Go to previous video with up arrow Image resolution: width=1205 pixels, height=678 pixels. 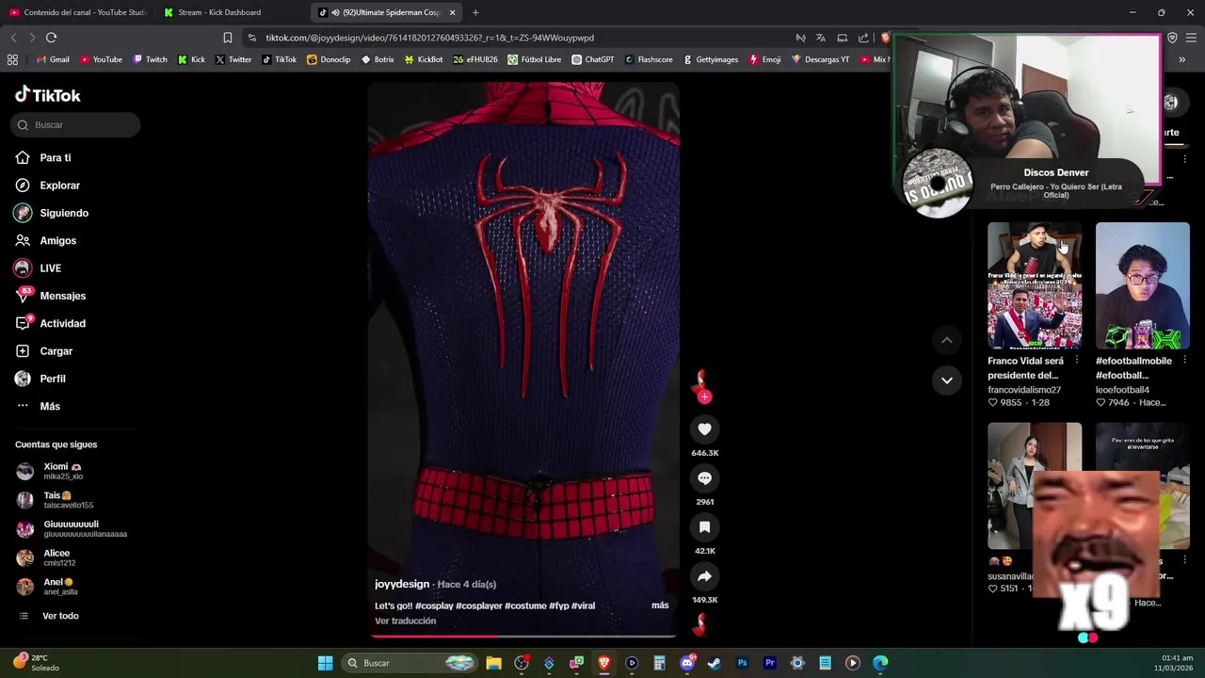coord(947,340)
